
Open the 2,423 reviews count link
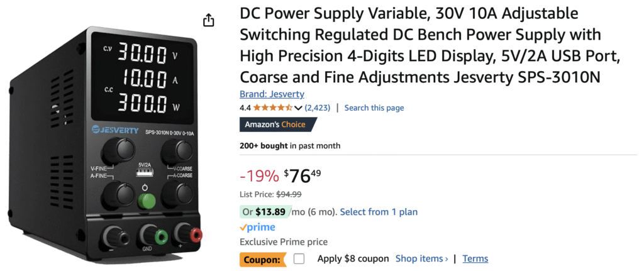click(317, 108)
